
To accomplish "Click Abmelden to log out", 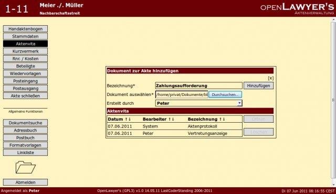I will [x=26, y=182].
